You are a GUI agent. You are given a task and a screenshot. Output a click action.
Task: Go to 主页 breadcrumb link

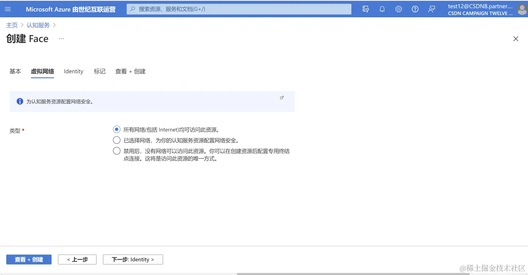coord(12,25)
